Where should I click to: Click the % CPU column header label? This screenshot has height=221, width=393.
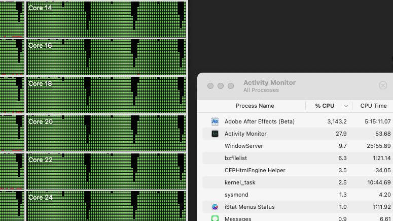pos(325,106)
